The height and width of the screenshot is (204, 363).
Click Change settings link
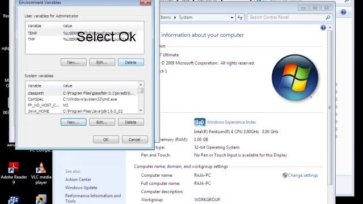point(303,175)
